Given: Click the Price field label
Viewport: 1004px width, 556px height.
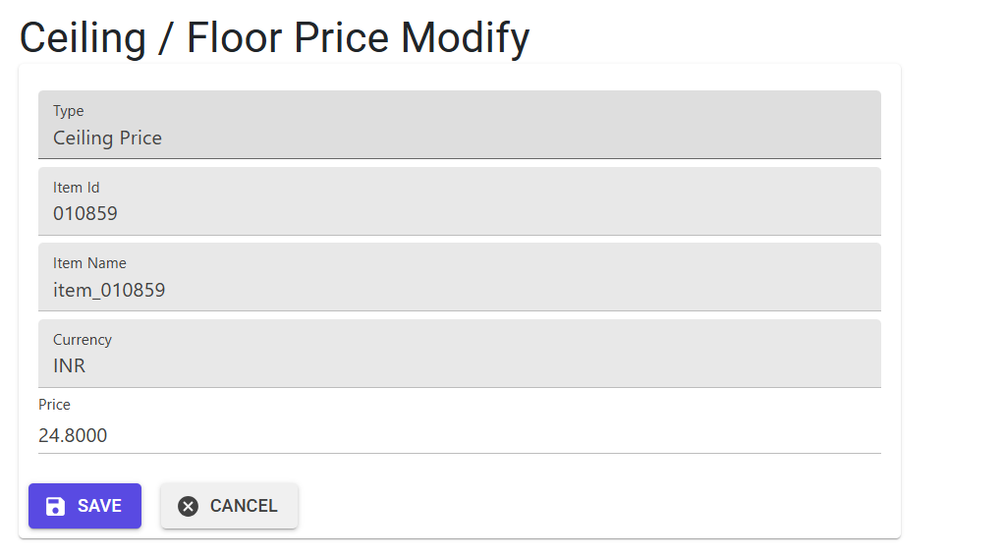Looking at the screenshot, I should pyautogui.click(x=54, y=405).
